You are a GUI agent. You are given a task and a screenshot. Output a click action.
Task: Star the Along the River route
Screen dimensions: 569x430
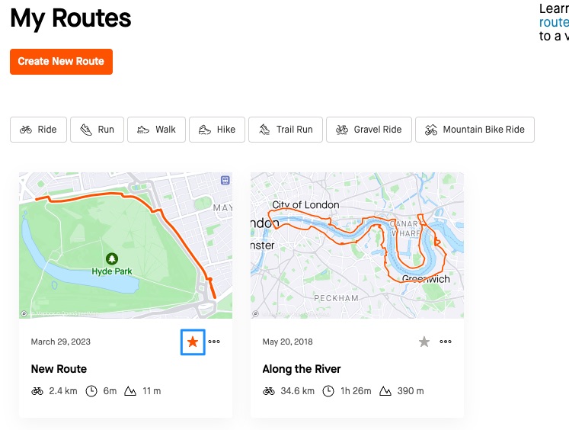coord(424,342)
